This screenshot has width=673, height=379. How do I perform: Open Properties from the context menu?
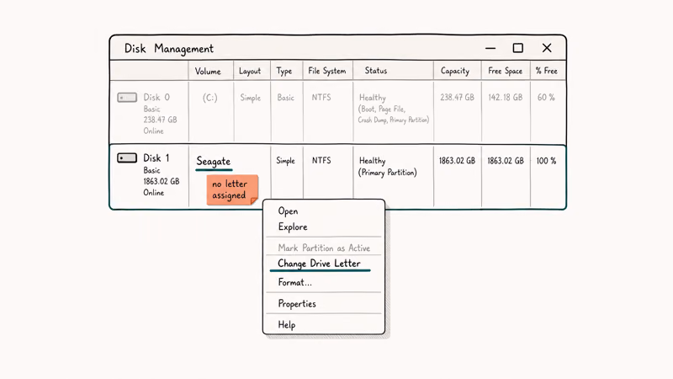click(297, 304)
